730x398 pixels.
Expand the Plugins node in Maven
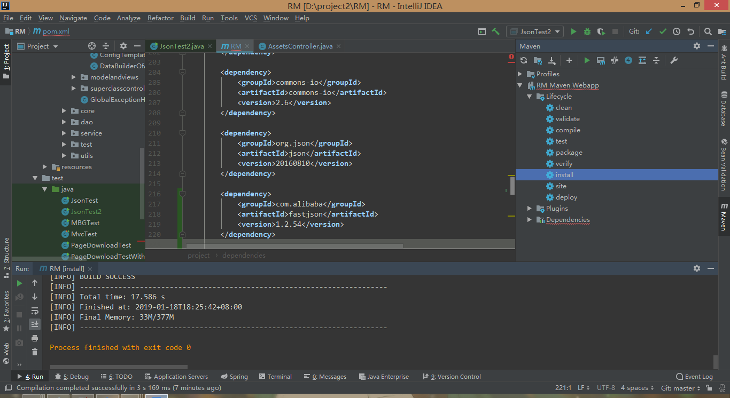pyautogui.click(x=530, y=209)
